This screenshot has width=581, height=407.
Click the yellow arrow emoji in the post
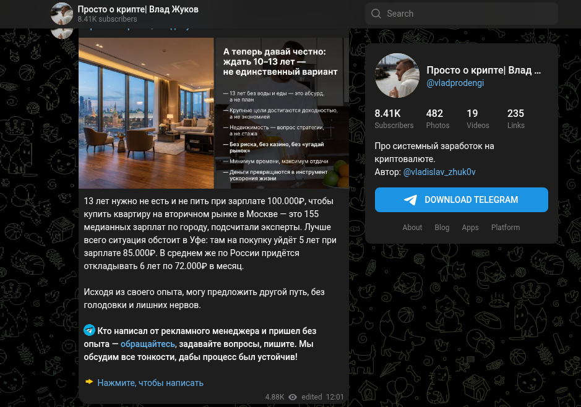coord(89,382)
